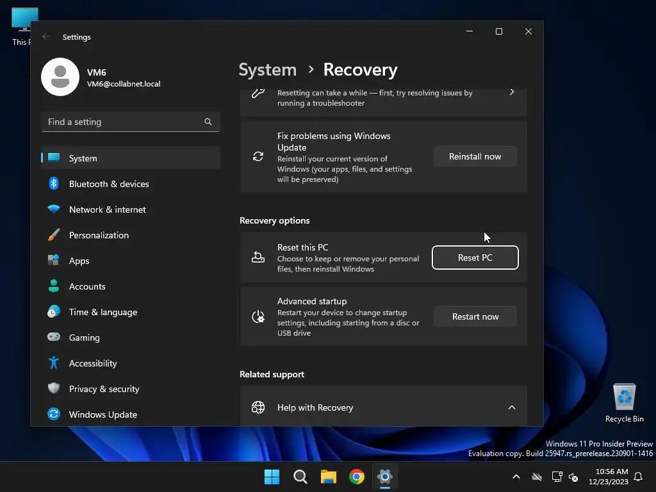The image size is (656, 492).
Task: Click Fix problems using Windows Update title
Action: 334,142
